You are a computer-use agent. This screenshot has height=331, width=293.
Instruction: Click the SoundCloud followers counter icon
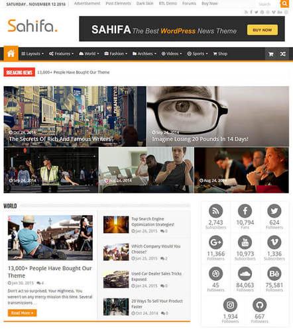(245, 273)
